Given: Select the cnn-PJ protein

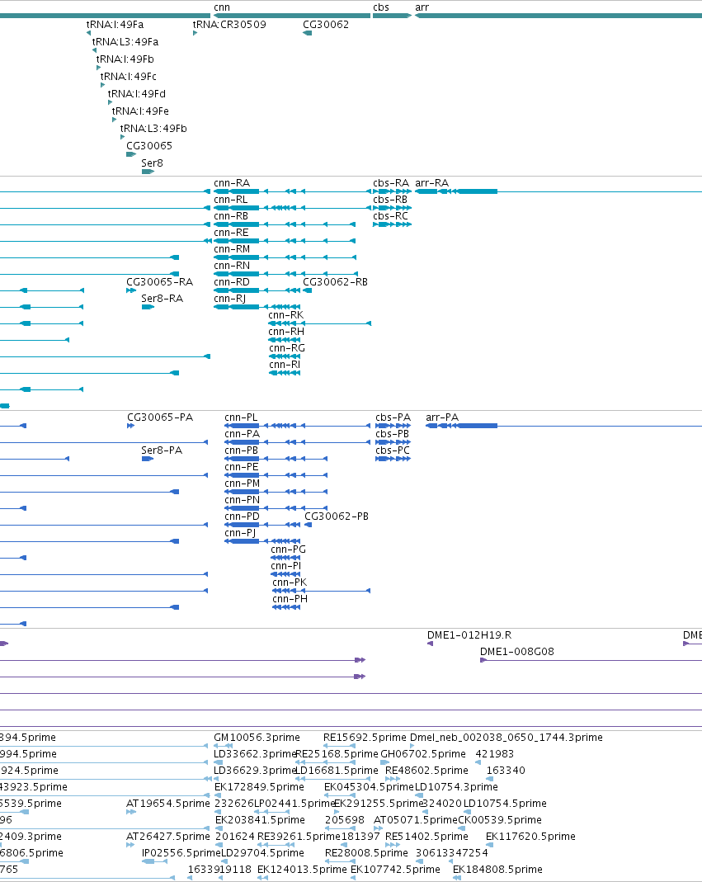Looking at the screenshot, I should pos(240,533).
